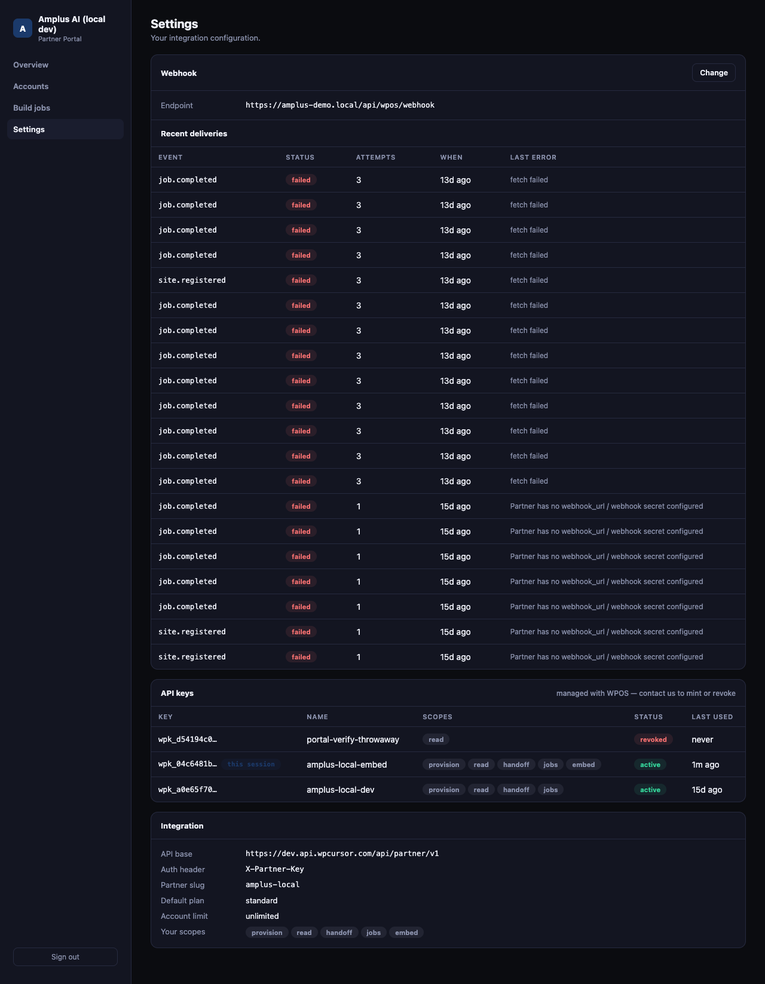The image size is (765, 984).
Task: Click handoff scope on amplus-local-dev row
Action: (x=516, y=790)
